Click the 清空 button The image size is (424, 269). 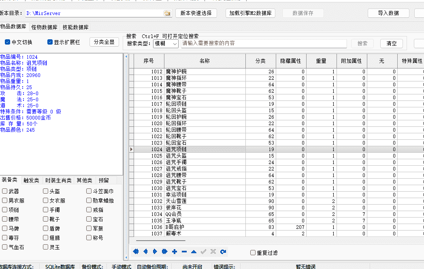(x=391, y=43)
